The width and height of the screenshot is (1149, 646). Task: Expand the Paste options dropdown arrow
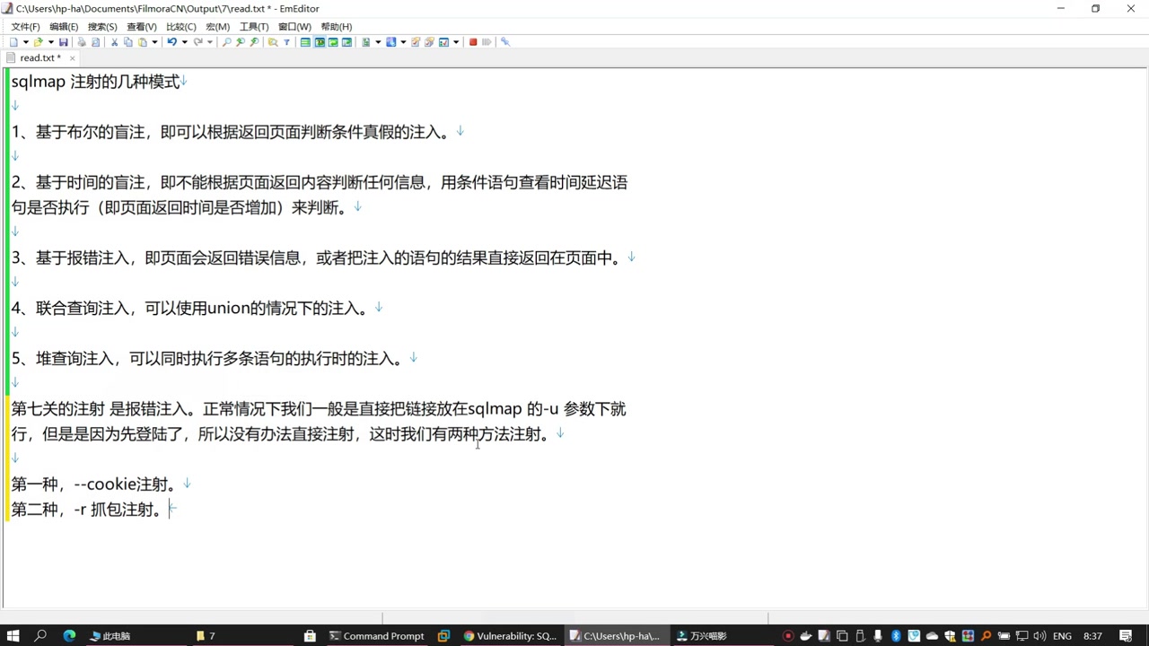click(x=154, y=42)
